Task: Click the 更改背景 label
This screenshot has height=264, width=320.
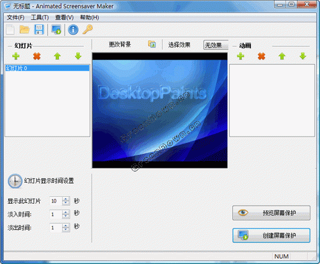Action: 120,44
